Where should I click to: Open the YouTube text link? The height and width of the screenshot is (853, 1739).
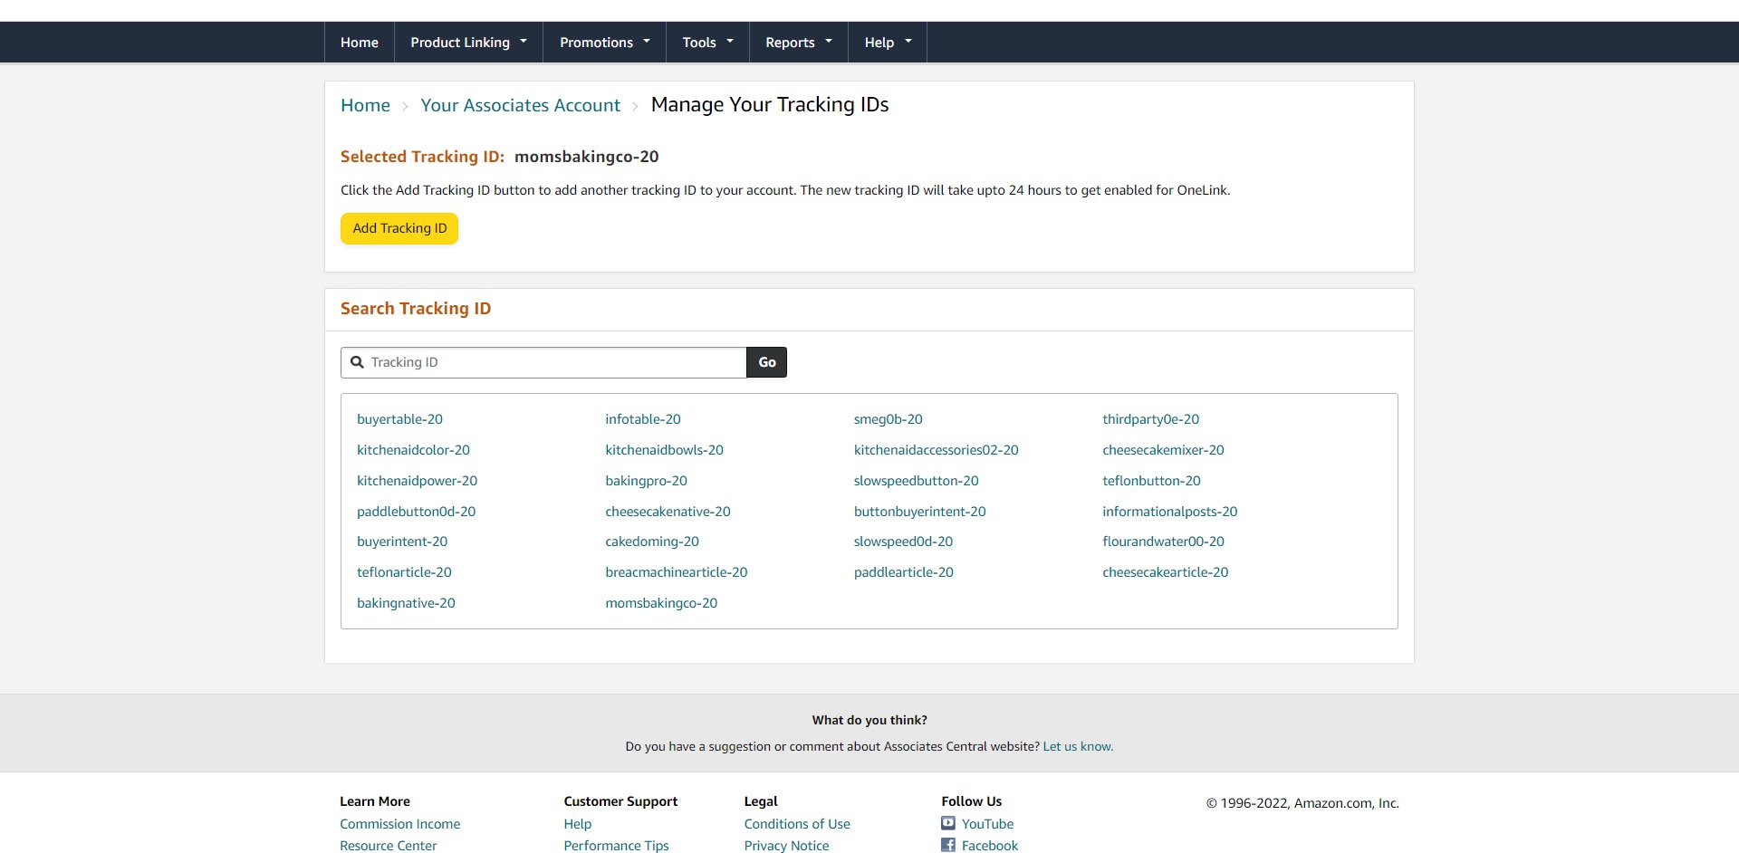[987, 824]
